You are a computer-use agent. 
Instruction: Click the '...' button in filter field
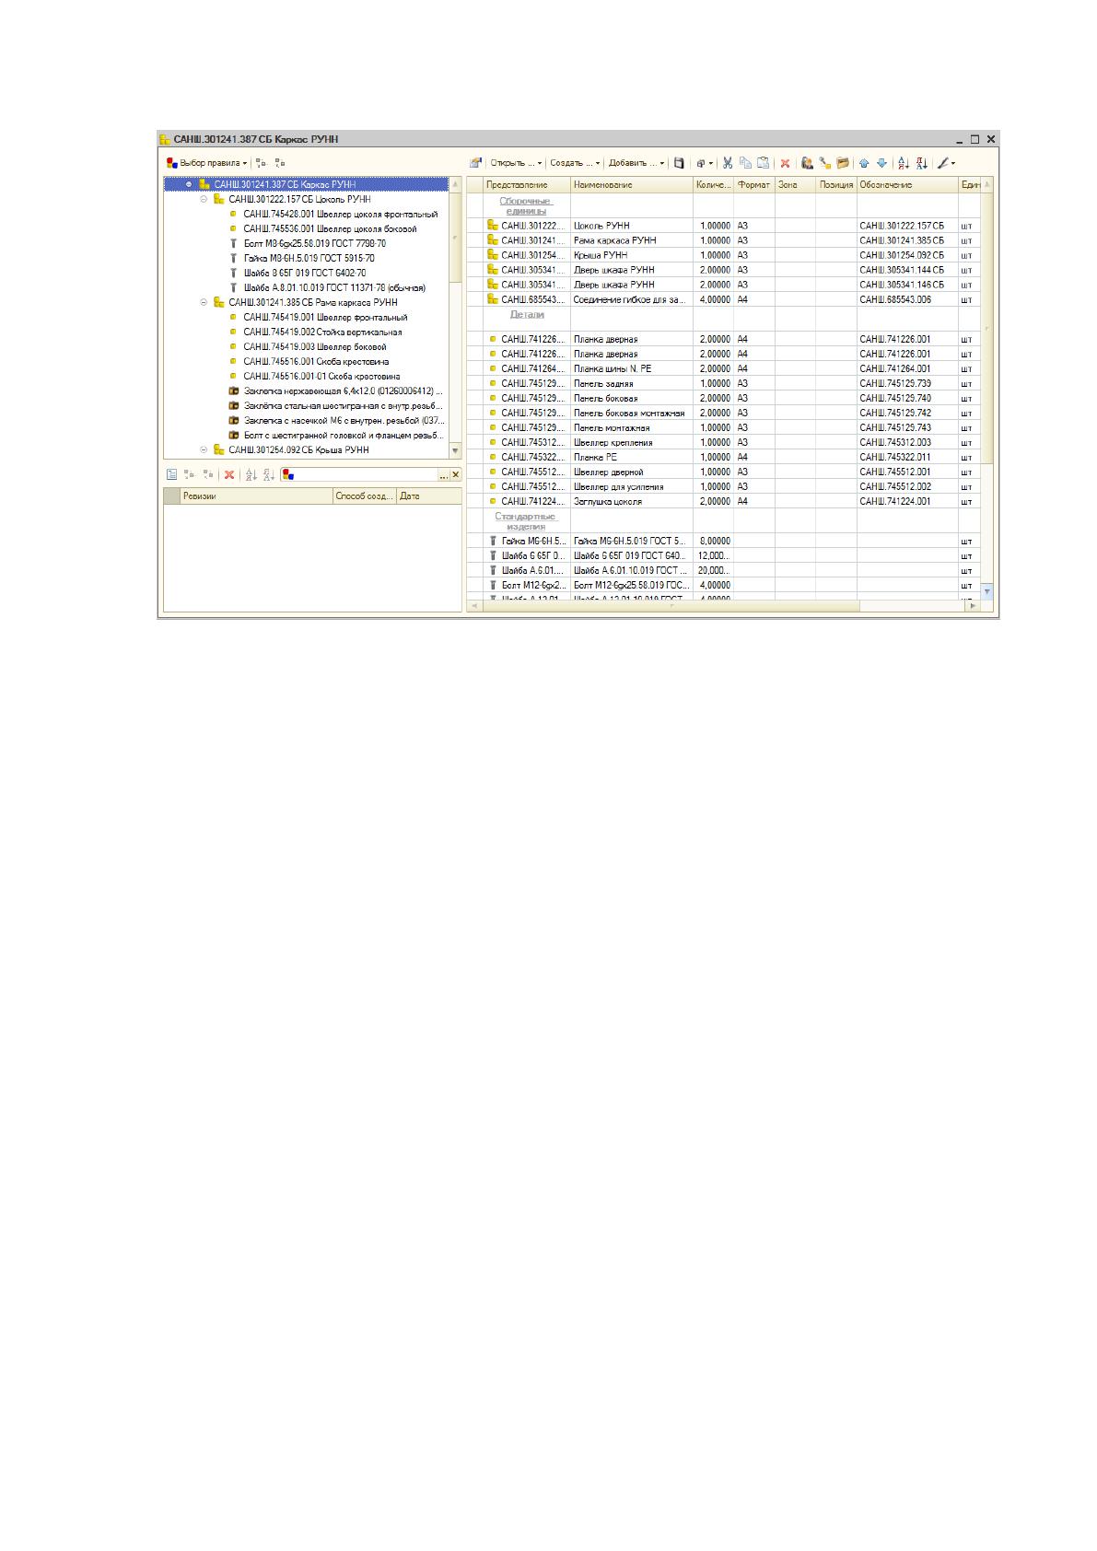pyautogui.click(x=443, y=475)
